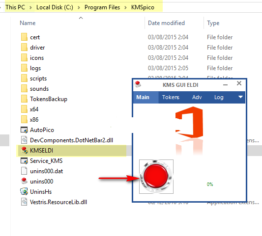
Task: Expand chevron after Program Files breadcrumb
Action: (125, 7)
